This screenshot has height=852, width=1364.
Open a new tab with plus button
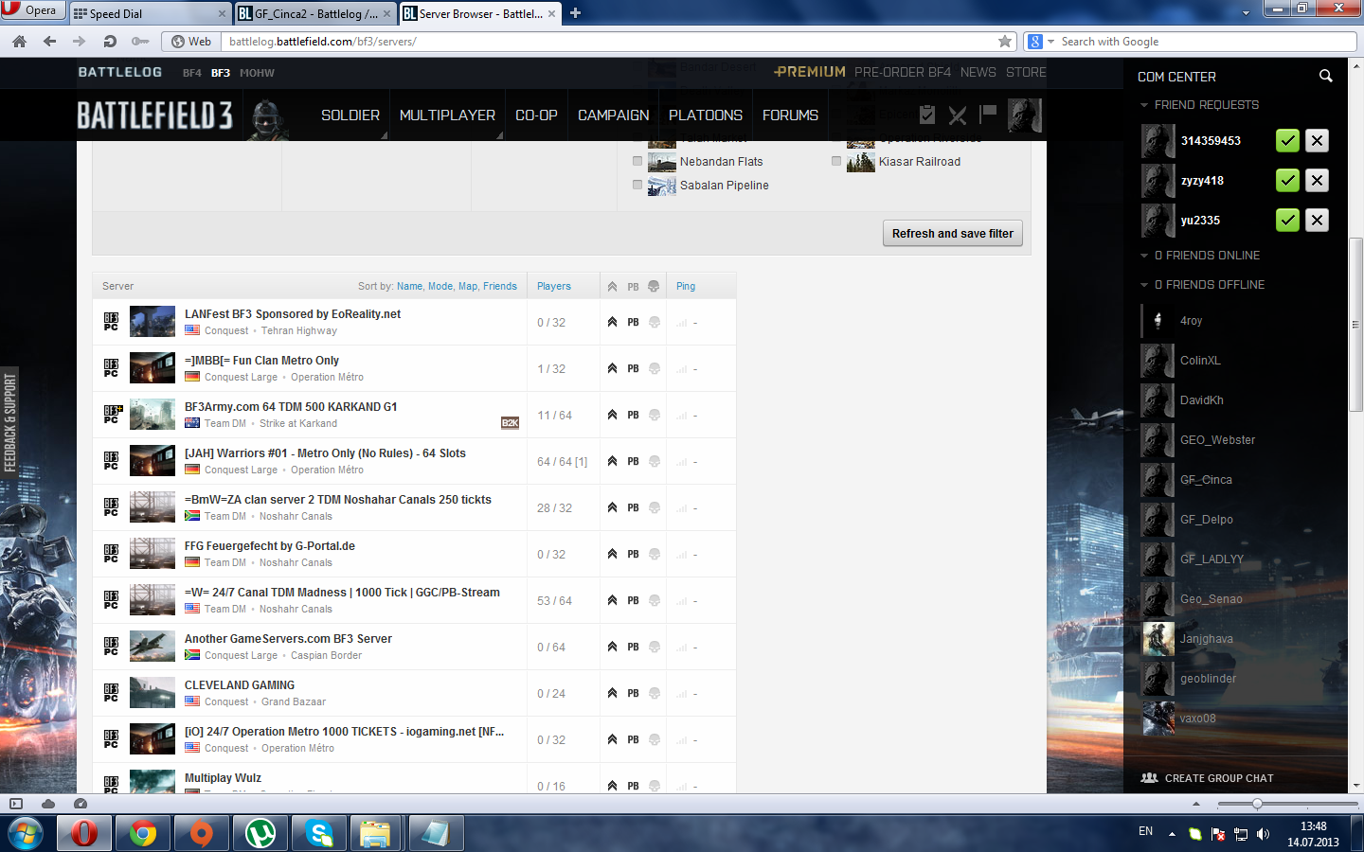click(575, 13)
